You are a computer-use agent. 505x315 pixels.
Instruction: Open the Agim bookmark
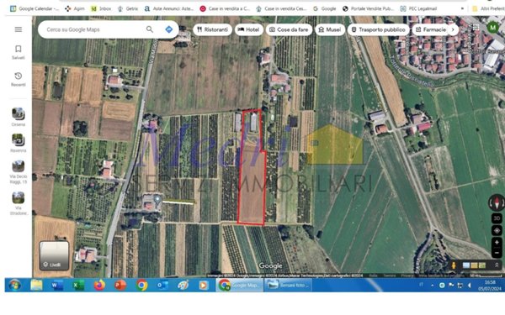[75, 8]
